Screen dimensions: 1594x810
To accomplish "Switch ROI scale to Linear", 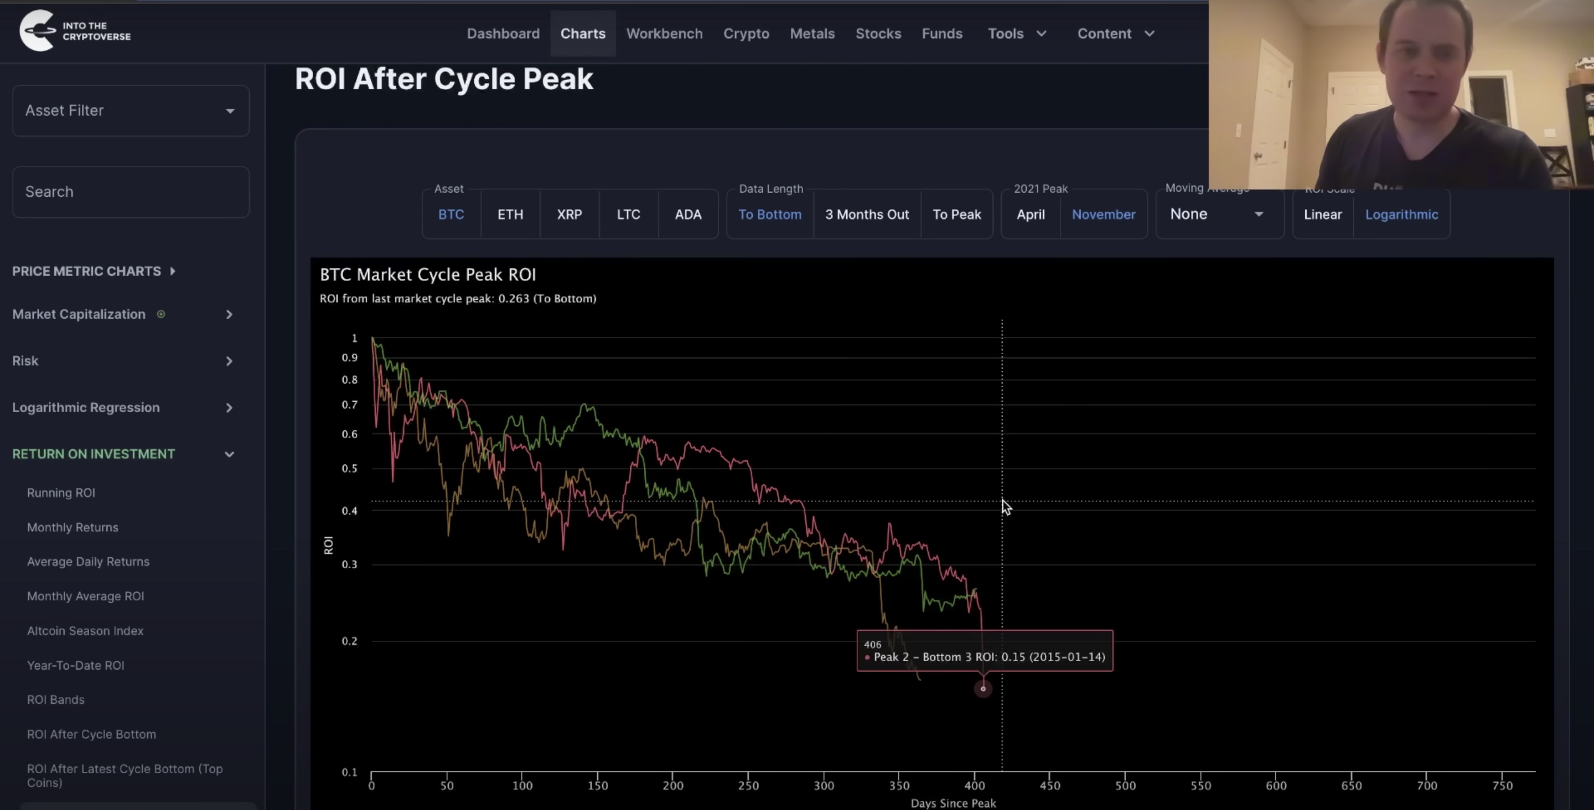I will pyautogui.click(x=1322, y=215).
